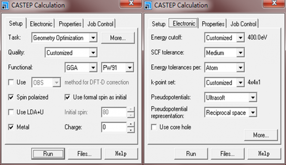Image resolution: width=286 pixels, height=165 pixels.
Task: Select Setup tab in left dialog
Action: [16, 23]
